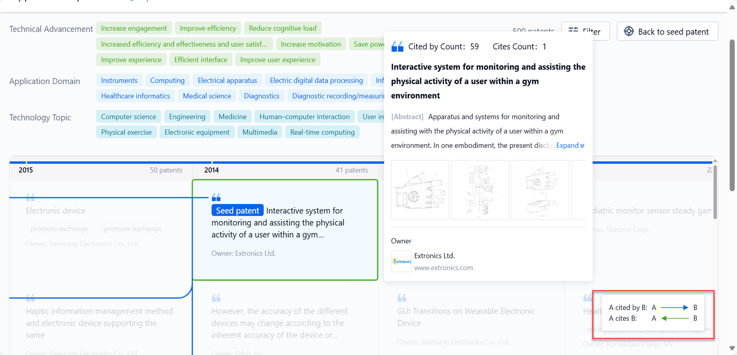Viewport: 737px width, 355px height.
Task: Toggle the Physical exercise topic tag
Action: (126, 132)
